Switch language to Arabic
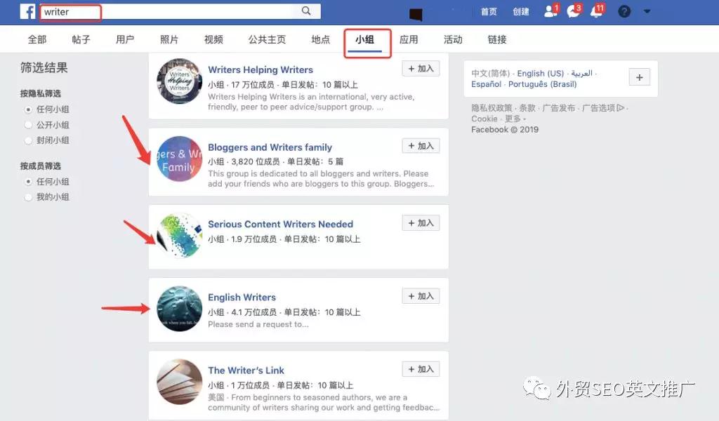Viewport: 719px width, 421px height. tap(582, 73)
